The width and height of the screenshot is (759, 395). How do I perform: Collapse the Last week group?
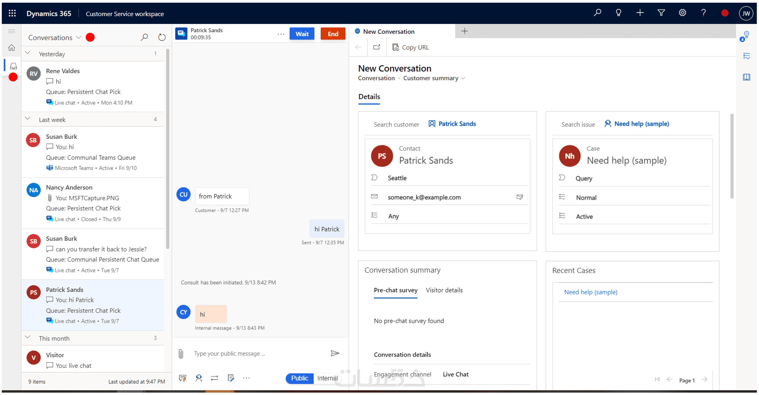pyautogui.click(x=28, y=118)
